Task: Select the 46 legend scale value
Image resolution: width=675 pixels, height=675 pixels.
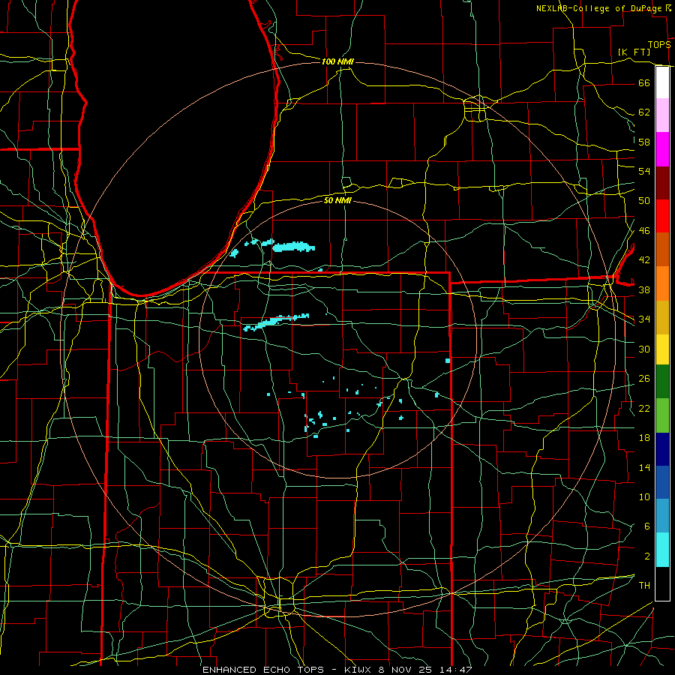Action: point(644,231)
